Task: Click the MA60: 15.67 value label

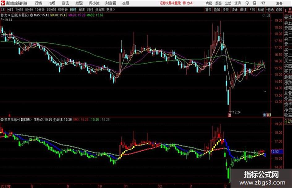Action: click(95, 15)
